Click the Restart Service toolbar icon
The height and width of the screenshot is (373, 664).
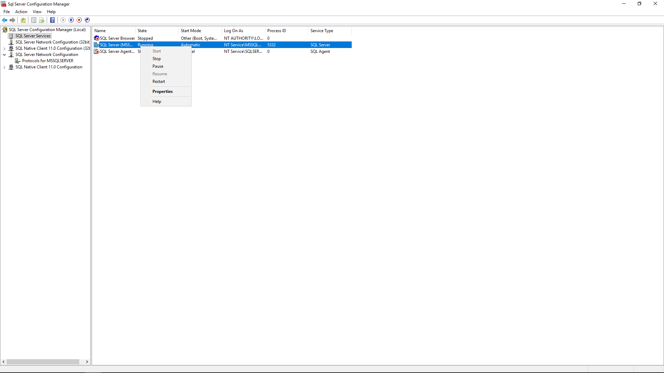tap(87, 20)
